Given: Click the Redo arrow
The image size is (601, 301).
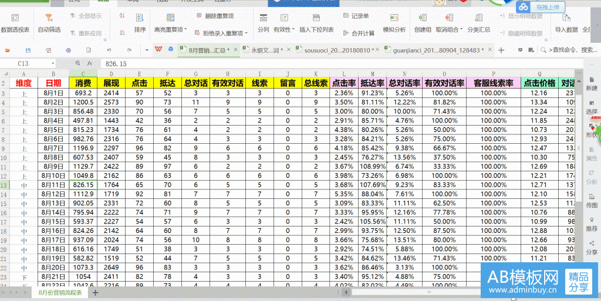Looking at the screenshot, I should (x=129, y=50).
